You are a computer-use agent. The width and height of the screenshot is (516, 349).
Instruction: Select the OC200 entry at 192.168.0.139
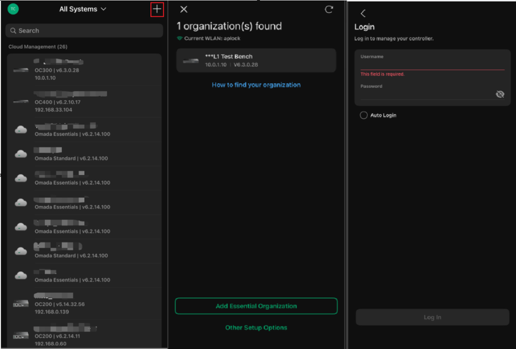[x=84, y=304]
